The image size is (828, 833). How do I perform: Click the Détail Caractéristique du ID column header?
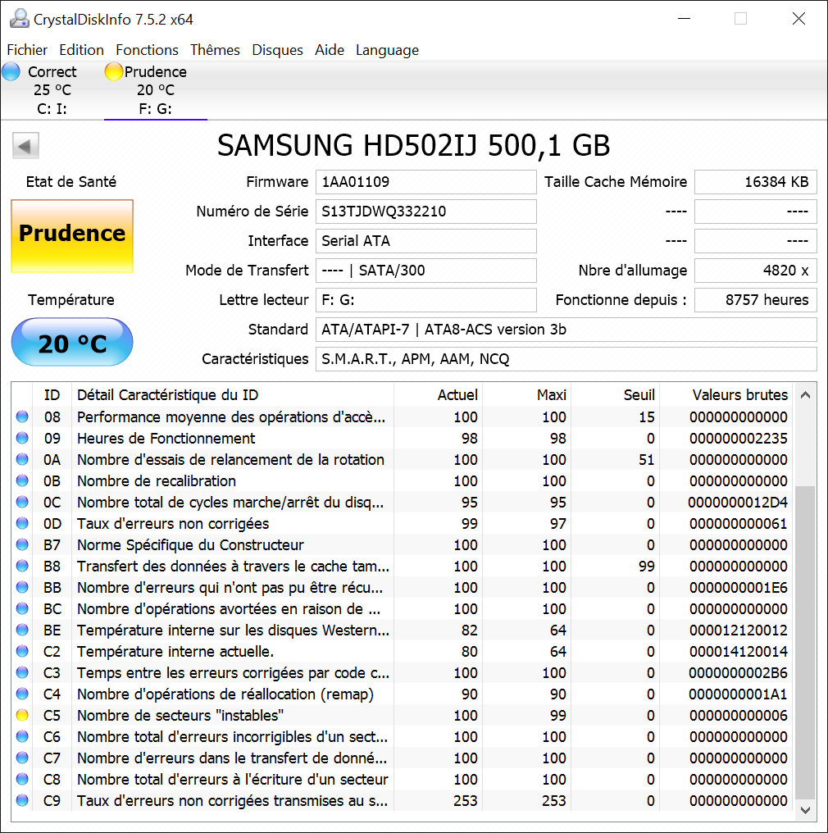click(x=233, y=394)
